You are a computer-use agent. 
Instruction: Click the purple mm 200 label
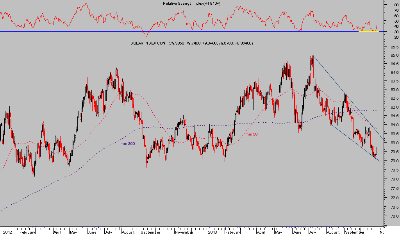click(128, 144)
